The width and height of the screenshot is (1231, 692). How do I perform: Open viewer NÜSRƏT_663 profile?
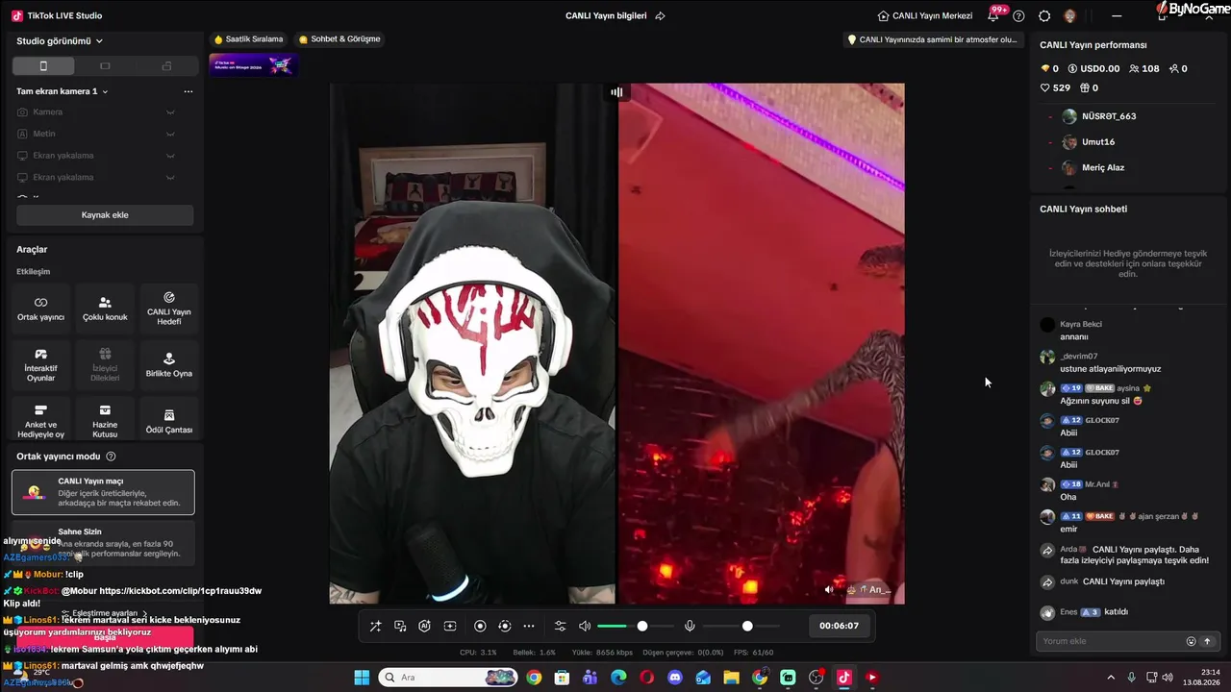click(x=1098, y=116)
